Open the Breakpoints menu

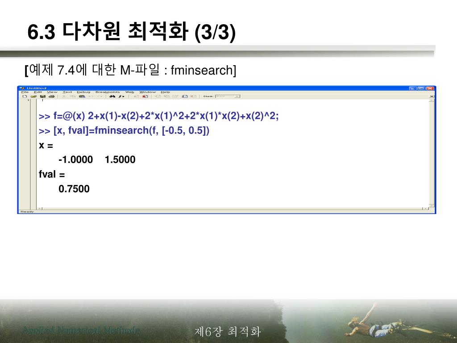(108, 92)
